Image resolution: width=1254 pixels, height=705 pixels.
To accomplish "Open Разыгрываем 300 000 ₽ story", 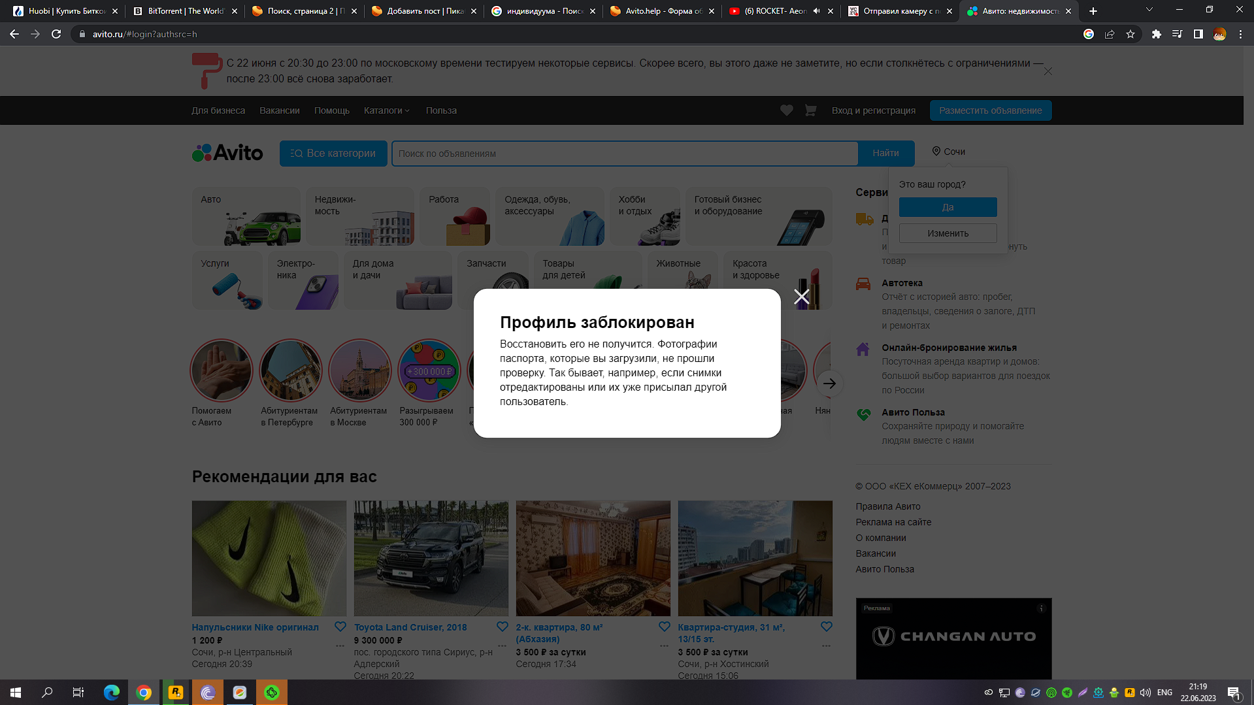I will click(x=429, y=383).
